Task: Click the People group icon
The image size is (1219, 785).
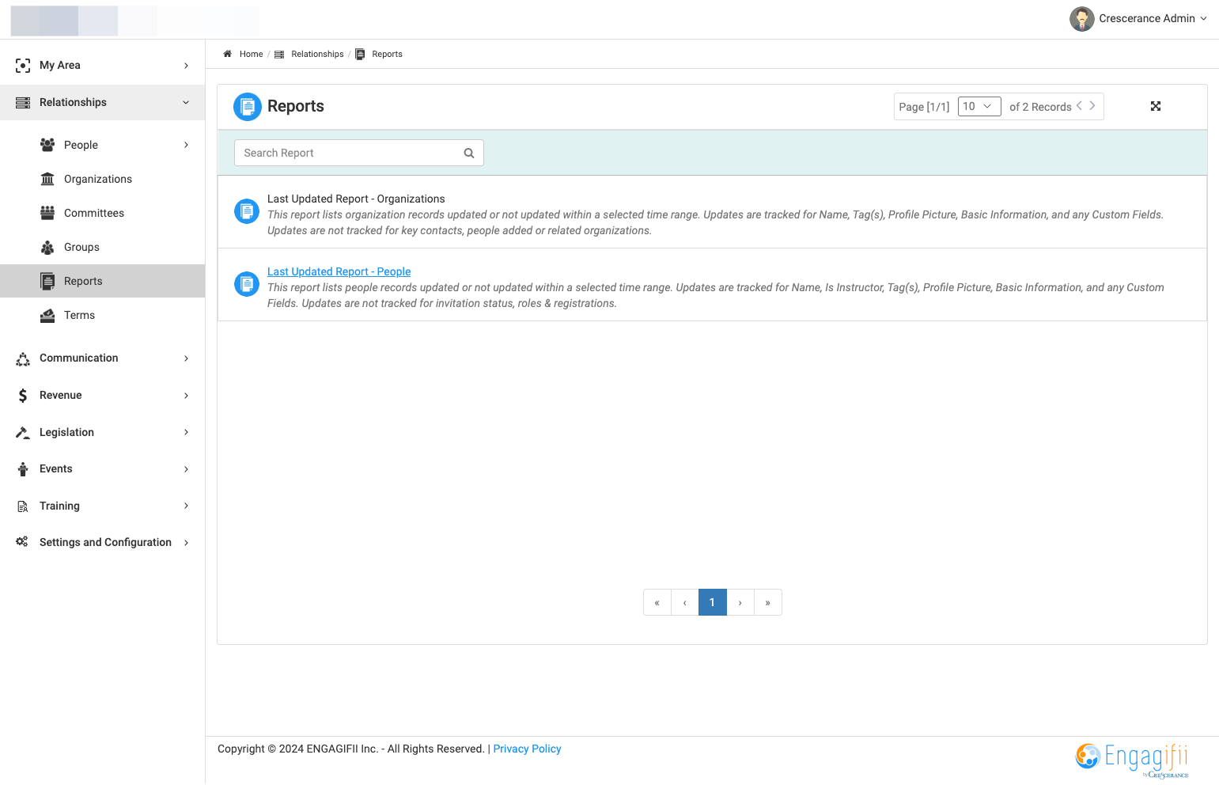Action: [47, 145]
